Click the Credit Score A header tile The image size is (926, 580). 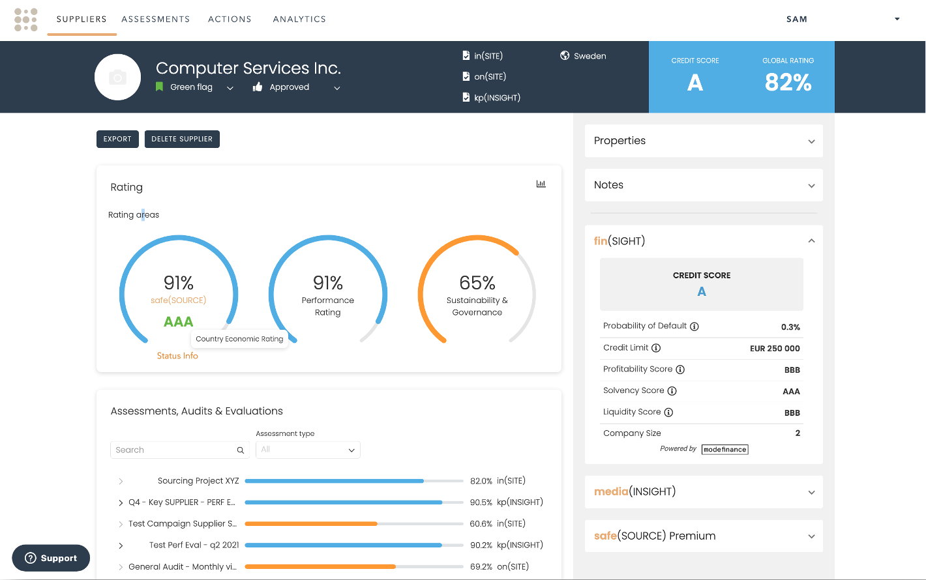pyautogui.click(x=695, y=77)
